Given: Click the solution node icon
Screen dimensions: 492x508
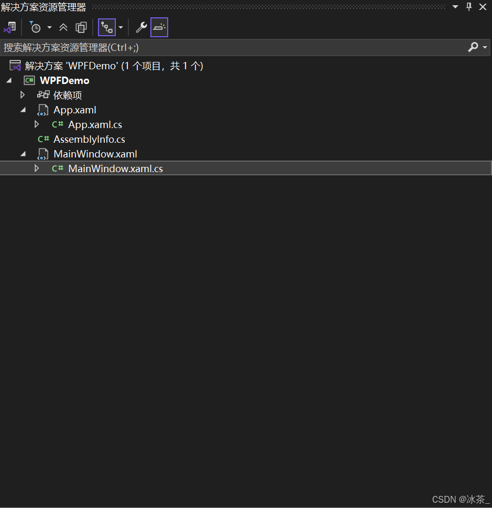Looking at the screenshot, I should pos(15,66).
